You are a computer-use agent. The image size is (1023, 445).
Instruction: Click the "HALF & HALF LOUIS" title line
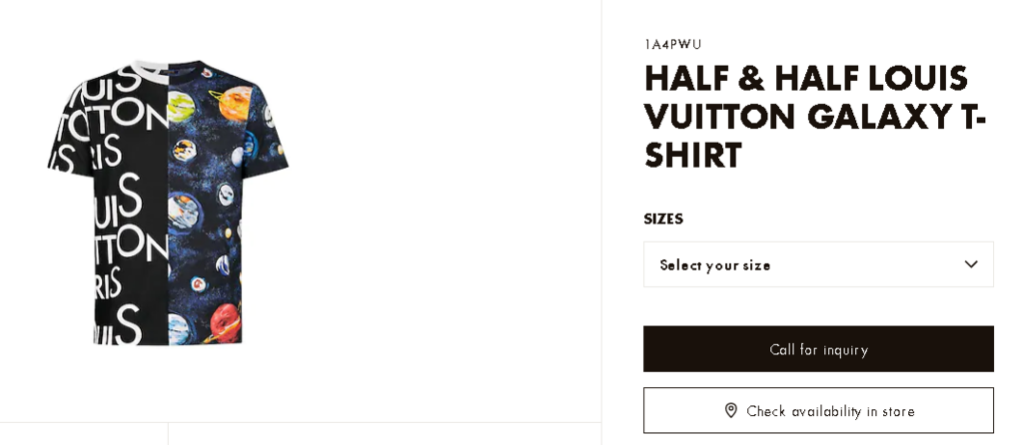805,79
